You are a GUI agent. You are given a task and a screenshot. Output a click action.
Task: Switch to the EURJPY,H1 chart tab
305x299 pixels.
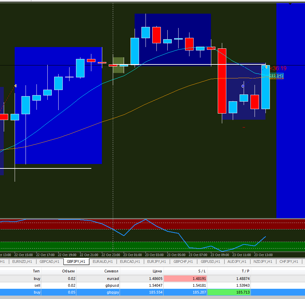156,261
